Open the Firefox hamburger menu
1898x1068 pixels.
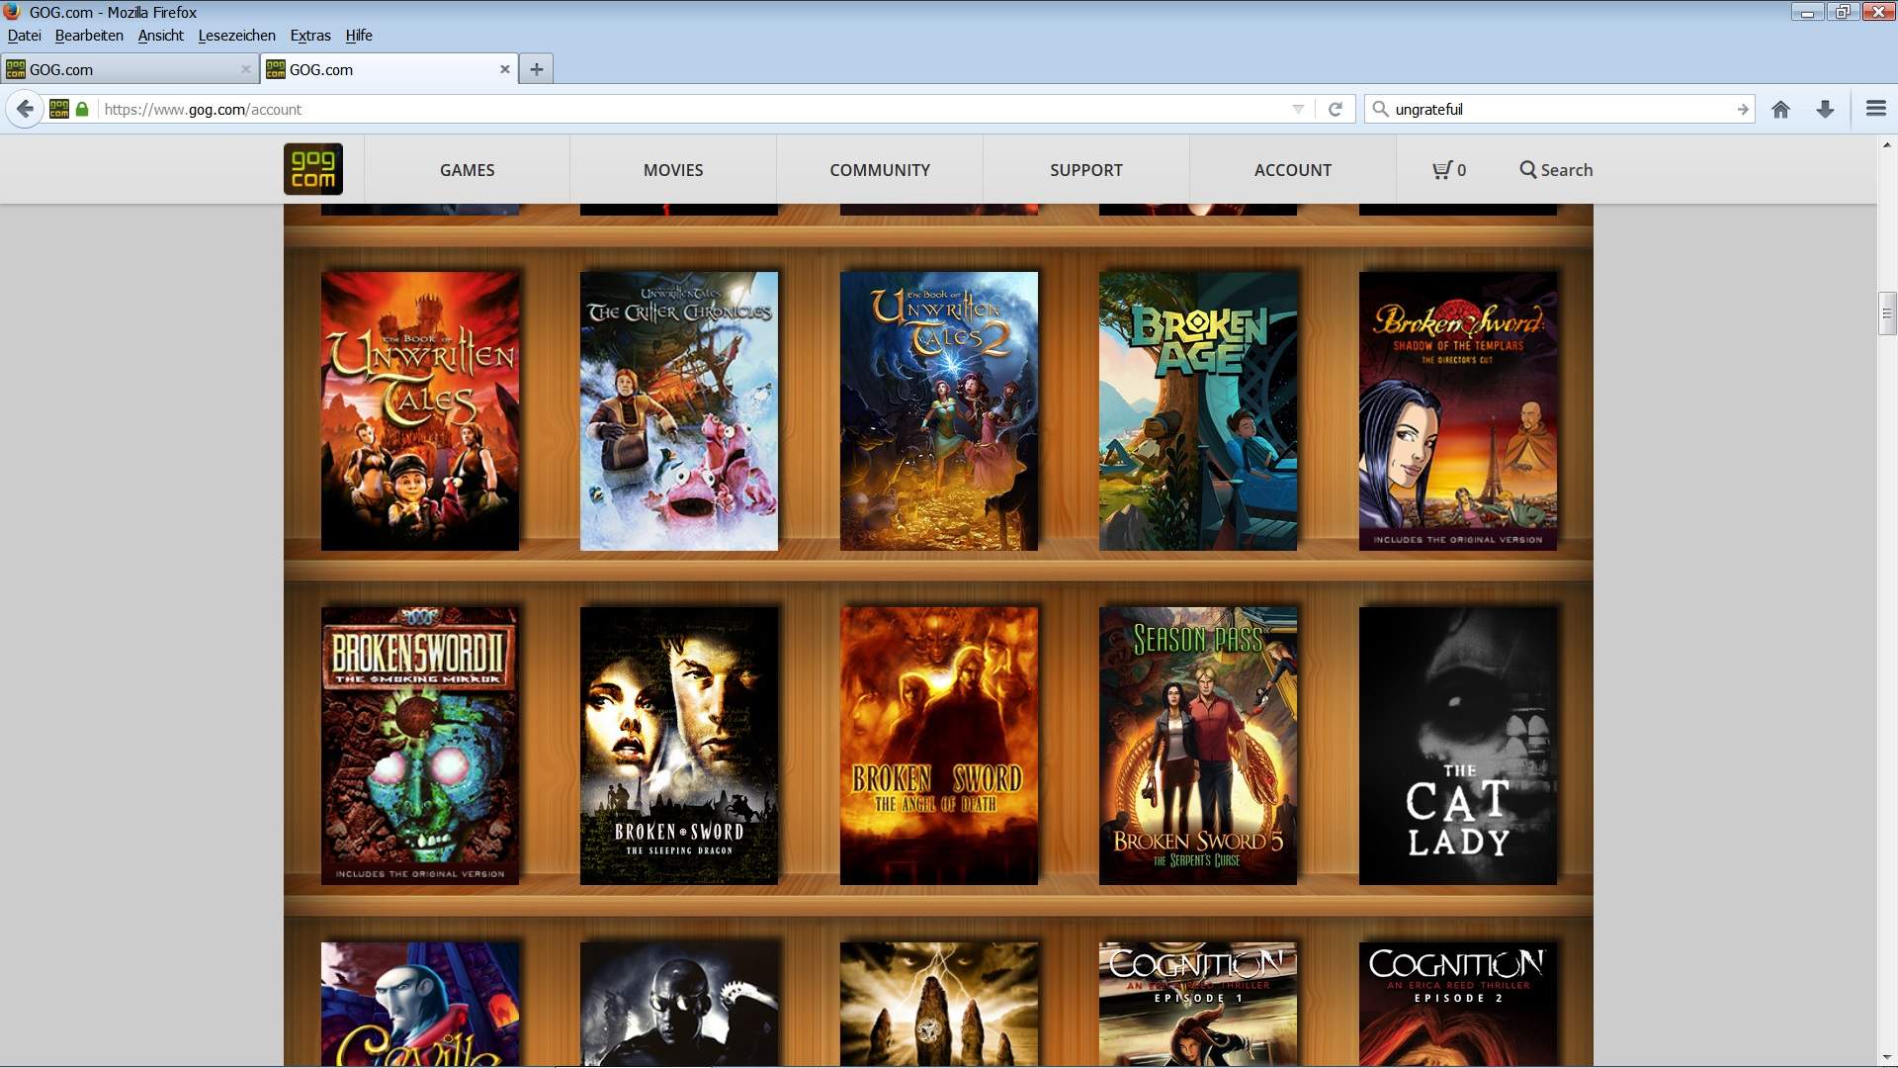pos(1875,110)
